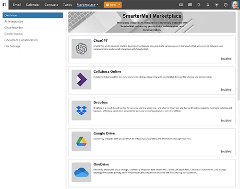240x189 pixels.
Task: Click the Collabora Online logo icon
Action: pos(82,79)
